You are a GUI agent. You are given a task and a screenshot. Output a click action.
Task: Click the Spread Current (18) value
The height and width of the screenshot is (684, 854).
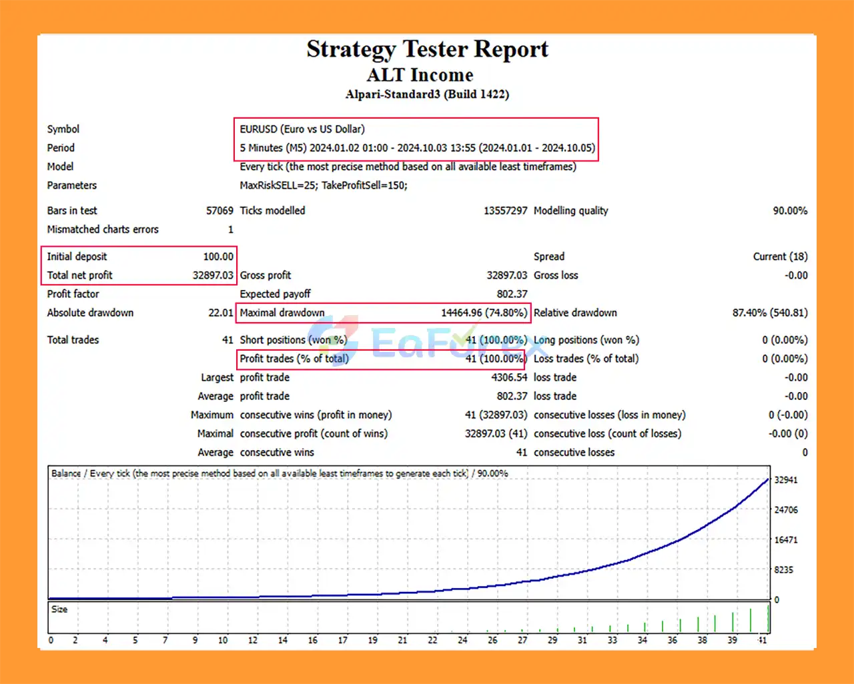point(780,257)
